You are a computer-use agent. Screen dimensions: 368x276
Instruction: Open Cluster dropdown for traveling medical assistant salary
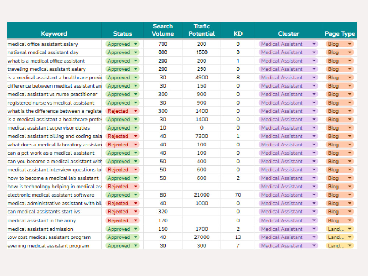click(x=288, y=69)
